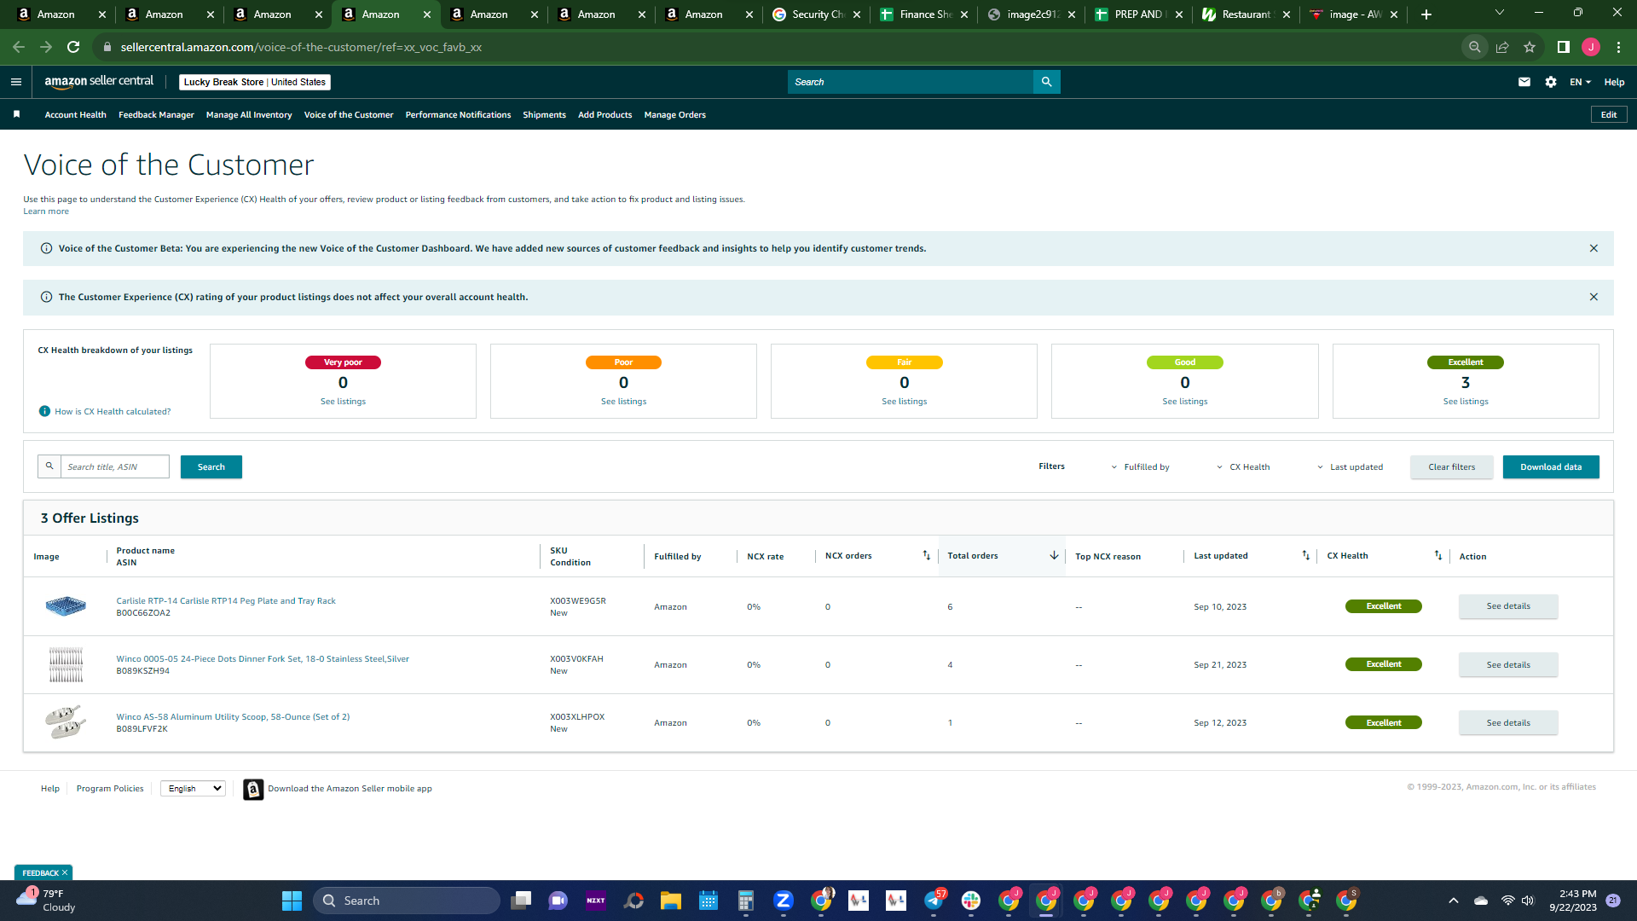The width and height of the screenshot is (1637, 921).
Task: Dismiss the Voice of the Customer Beta banner
Action: point(1594,248)
